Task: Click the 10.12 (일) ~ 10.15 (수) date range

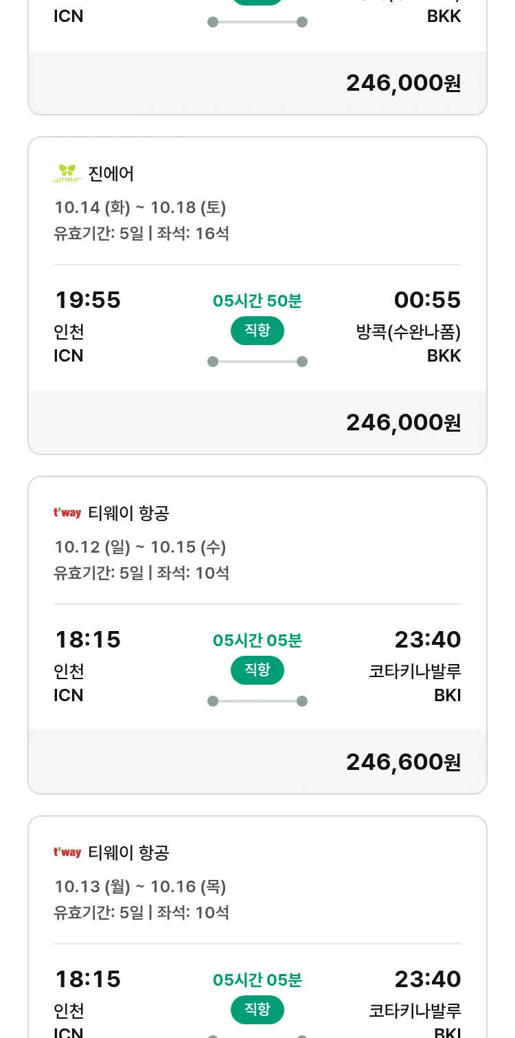Action: pos(140,547)
